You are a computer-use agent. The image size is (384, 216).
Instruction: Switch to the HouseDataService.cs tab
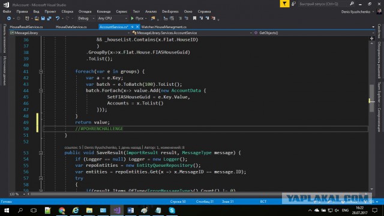(71, 27)
